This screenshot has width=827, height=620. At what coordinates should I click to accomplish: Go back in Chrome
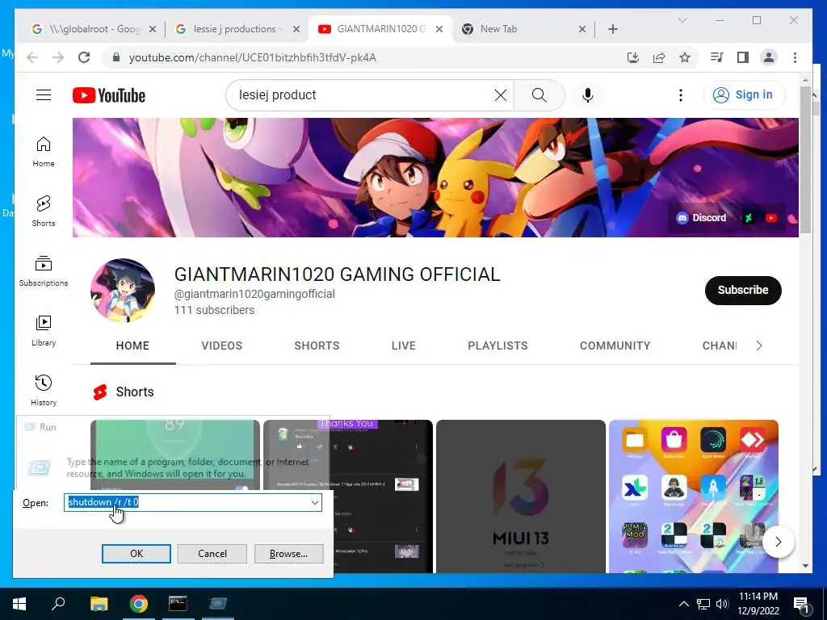click(x=32, y=57)
